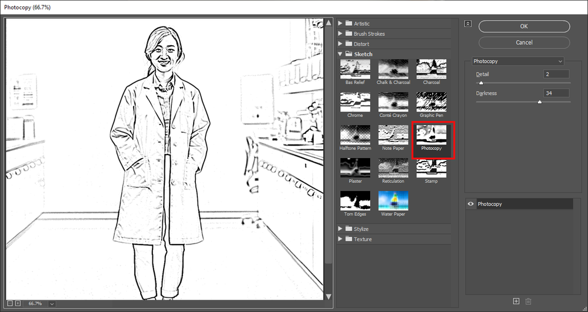Click the Darkness slider handle
The image size is (588, 312).
pyautogui.click(x=539, y=102)
